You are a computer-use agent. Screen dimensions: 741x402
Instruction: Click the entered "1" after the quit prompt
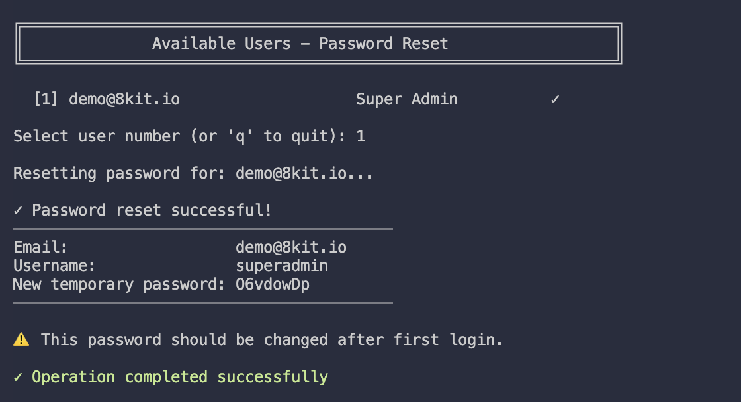click(x=361, y=136)
